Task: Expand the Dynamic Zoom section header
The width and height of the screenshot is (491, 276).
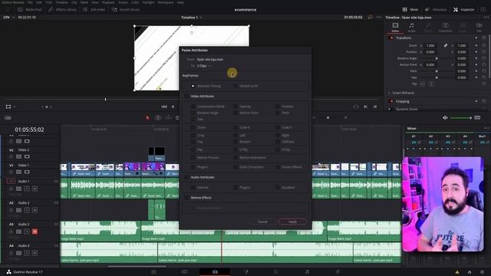Action: coord(407,109)
